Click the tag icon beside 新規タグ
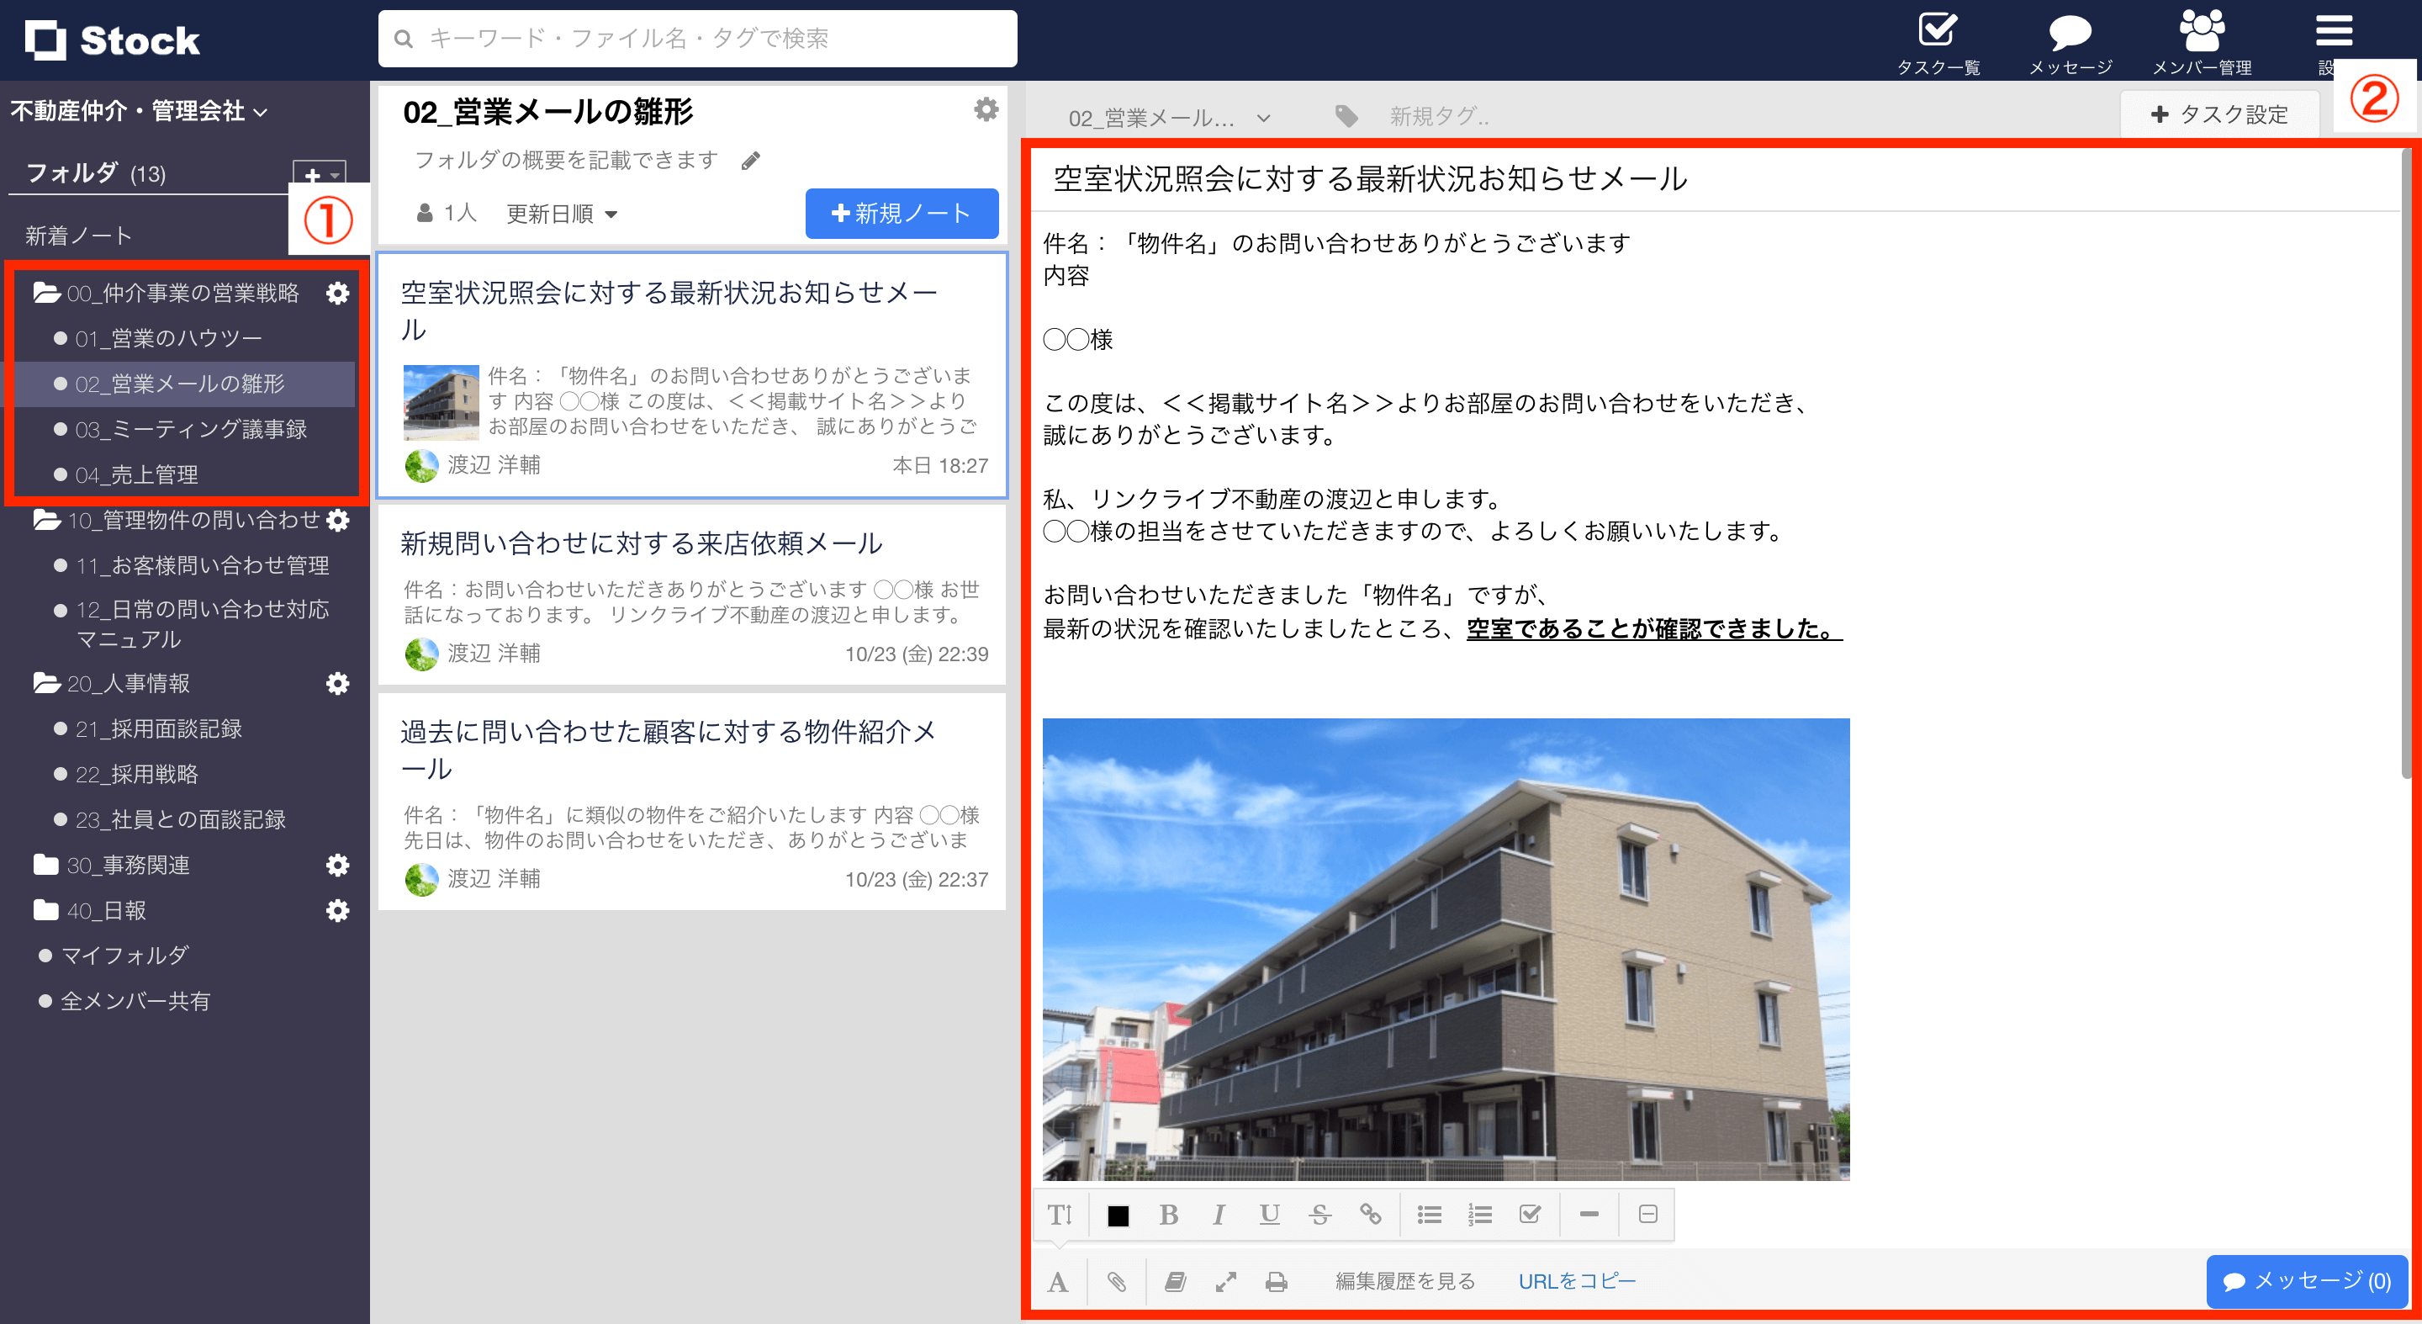The width and height of the screenshot is (2422, 1324). coord(1346,117)
